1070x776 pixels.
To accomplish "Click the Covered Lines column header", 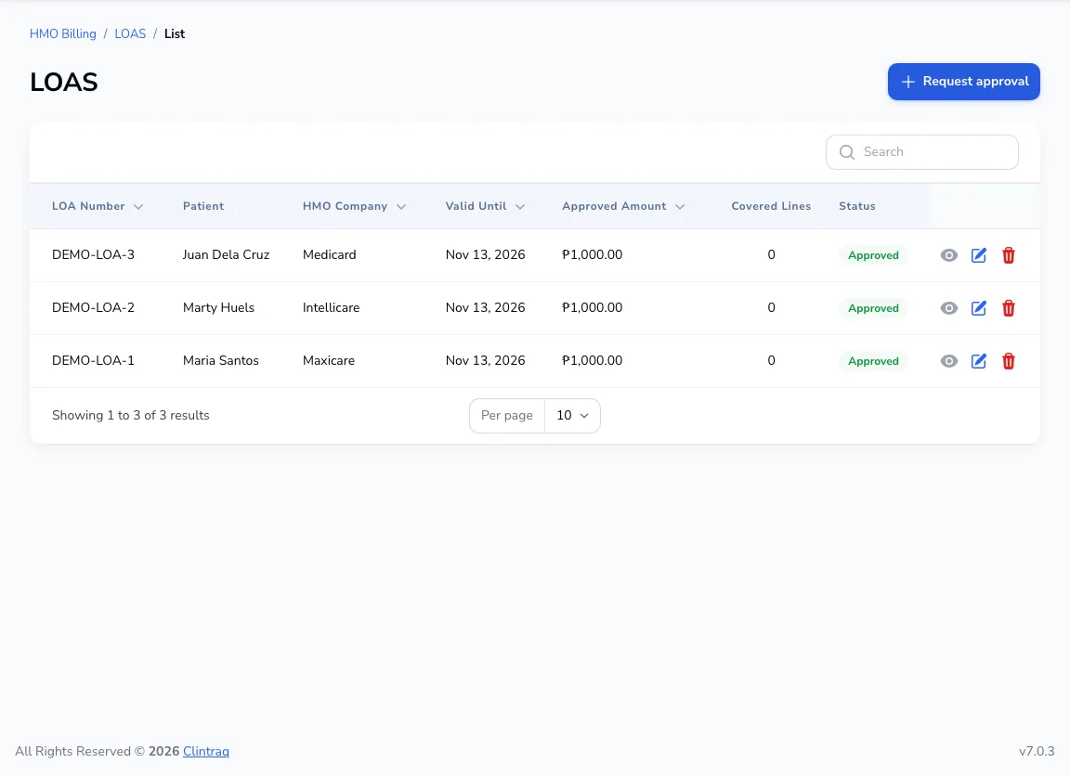I will click(x=771, y=206).
